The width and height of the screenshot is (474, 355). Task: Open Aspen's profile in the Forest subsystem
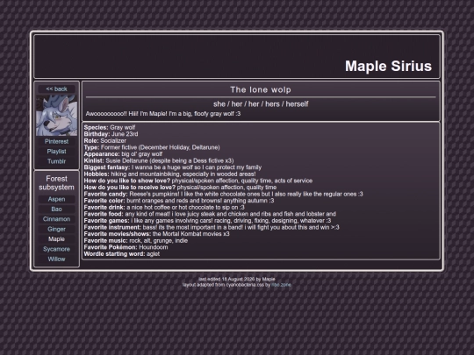click(x=56, y=199)
